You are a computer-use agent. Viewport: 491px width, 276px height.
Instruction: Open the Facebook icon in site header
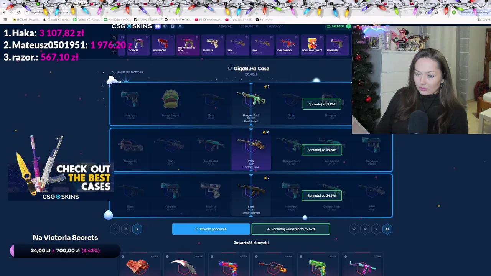pos(165,26)
